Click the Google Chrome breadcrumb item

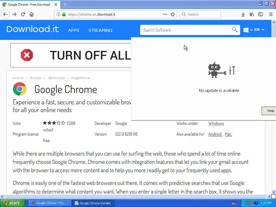(80, 78)
